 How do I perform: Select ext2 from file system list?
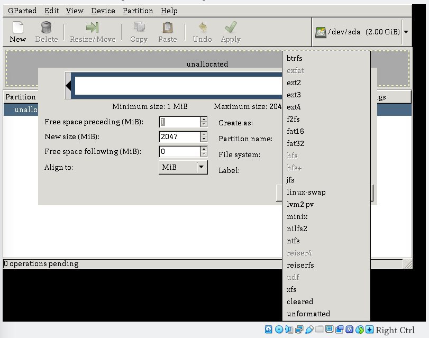click(326, 83)
